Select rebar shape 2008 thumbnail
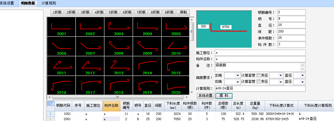Viewport: 334px width, 121px height. tap(119, 46)
